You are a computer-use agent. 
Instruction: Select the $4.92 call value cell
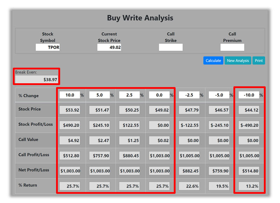70,140
